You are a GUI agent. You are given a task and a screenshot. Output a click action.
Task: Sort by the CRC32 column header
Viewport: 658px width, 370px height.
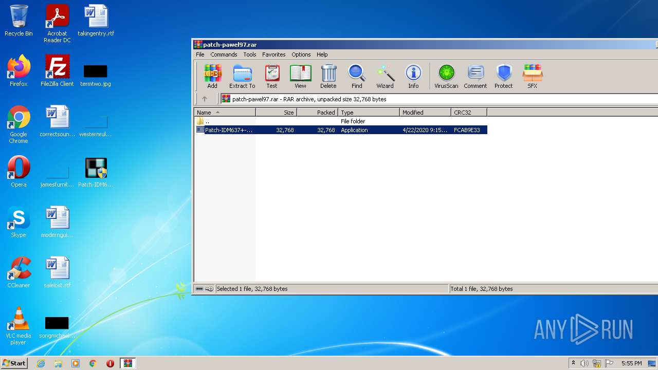469,113
